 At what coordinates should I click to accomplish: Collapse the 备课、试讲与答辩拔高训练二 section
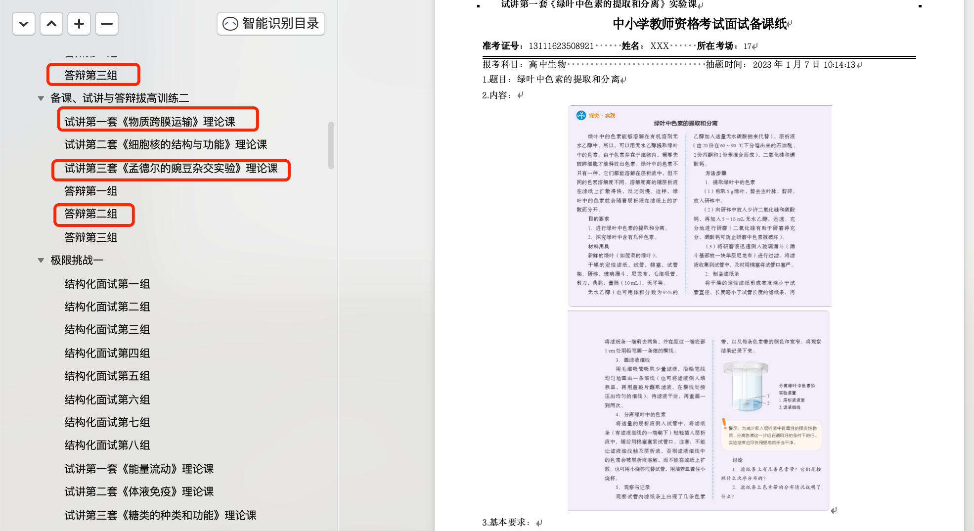pos(41,98)
